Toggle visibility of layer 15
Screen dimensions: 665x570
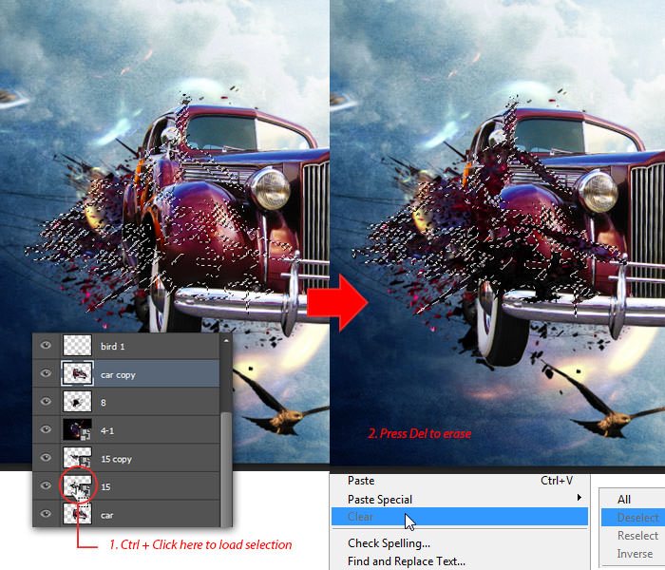pyautogui.click(x=46, y=485)
